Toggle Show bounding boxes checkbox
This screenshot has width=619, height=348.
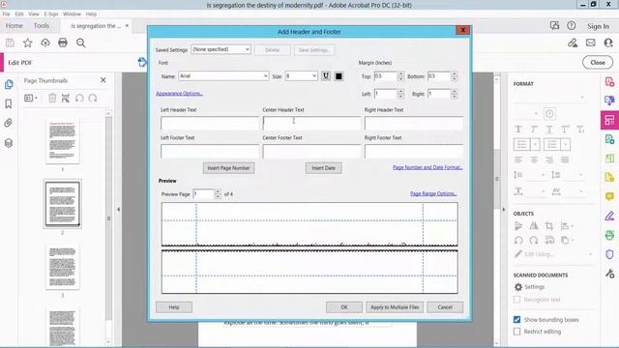coord(516,320)
